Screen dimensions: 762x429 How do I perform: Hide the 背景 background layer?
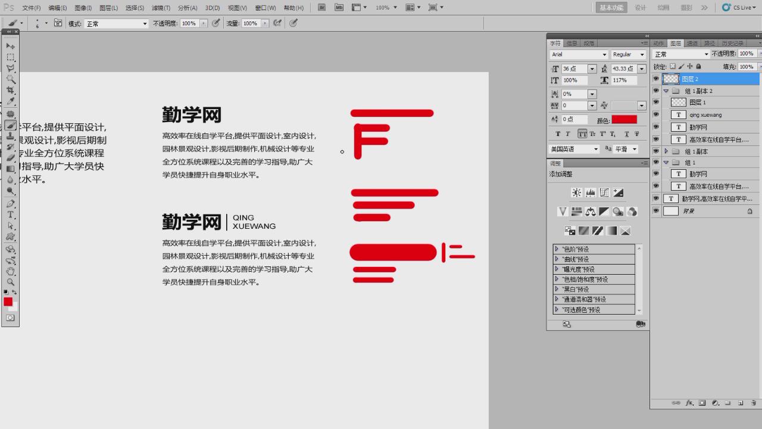tap(656, 211)
